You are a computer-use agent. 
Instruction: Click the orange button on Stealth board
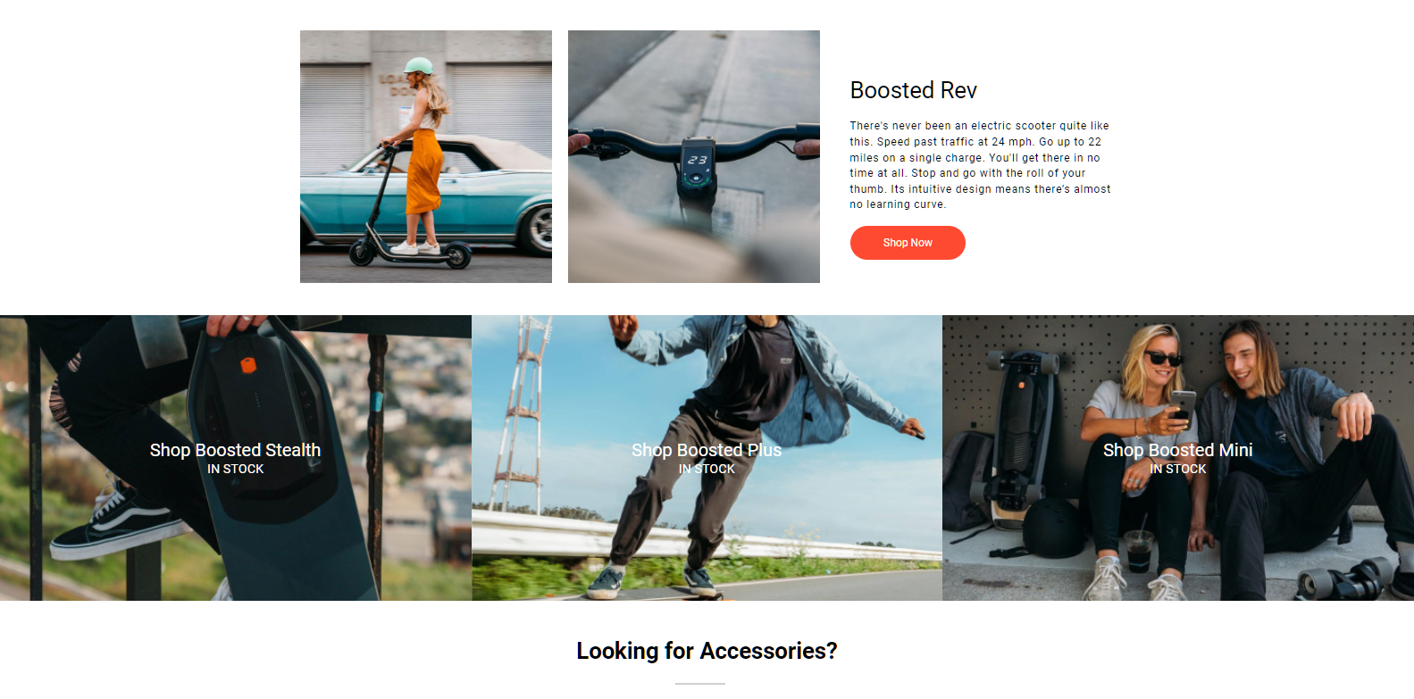(248, 364)
